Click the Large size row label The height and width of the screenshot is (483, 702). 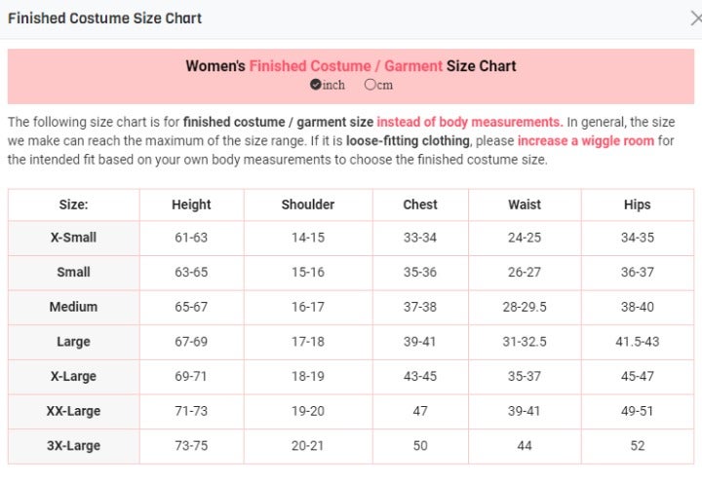(x=73, y=342)
